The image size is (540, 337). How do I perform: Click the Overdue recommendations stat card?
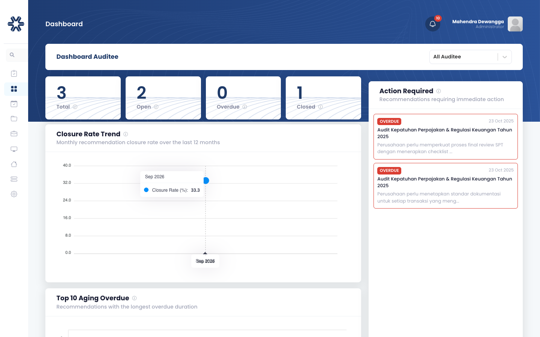click(x=243, y=98)
